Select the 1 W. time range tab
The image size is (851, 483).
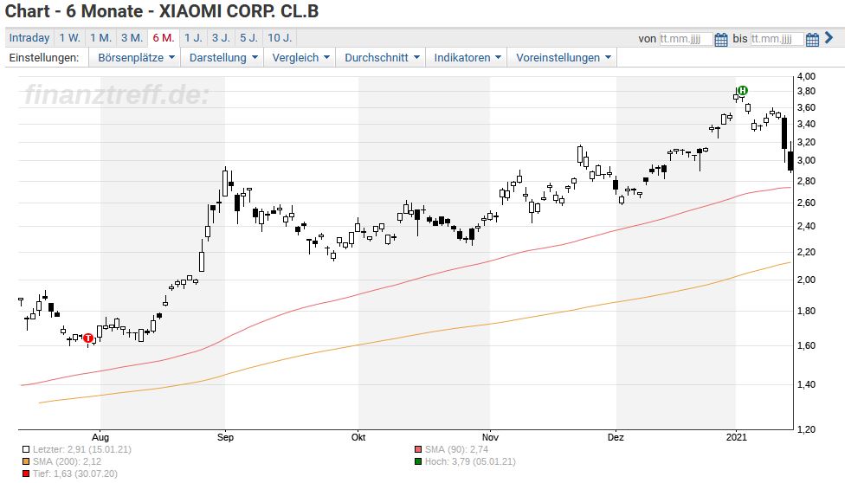[x=69, y=38]
